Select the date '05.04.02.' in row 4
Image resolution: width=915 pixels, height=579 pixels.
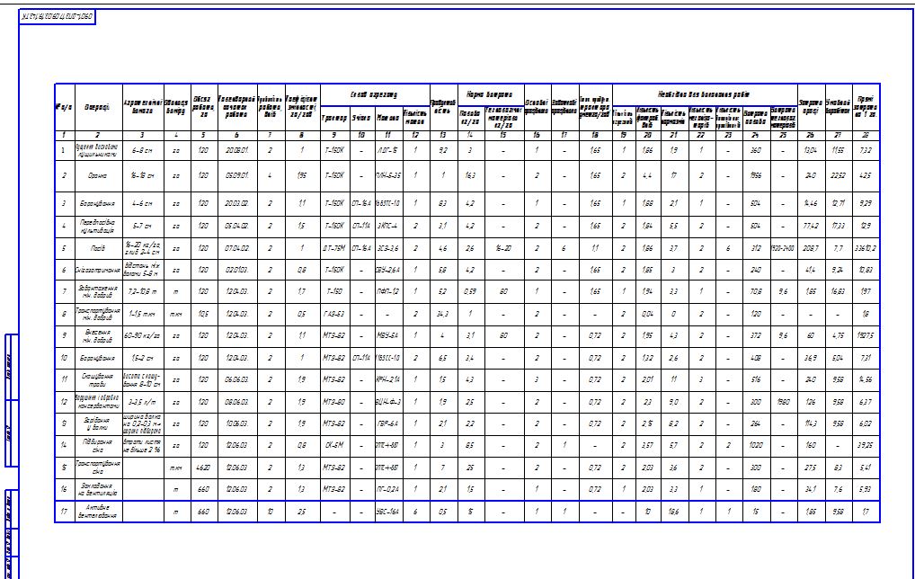[x=237, y=227]
